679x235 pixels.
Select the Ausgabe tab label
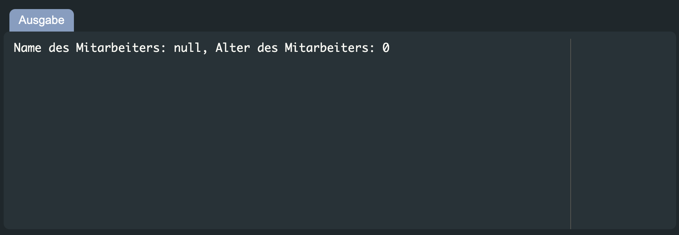coord(41,20)
